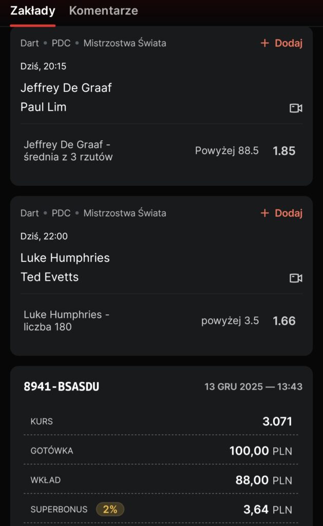Tap the plus icon on Humphries bet
323x526 pixels.
pyautogui.click(x=265, y=213)
